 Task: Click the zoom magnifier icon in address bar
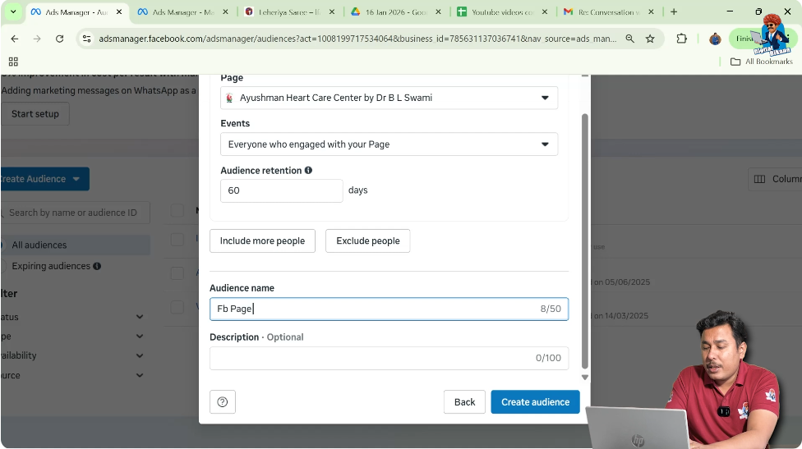(x=629, y=39)
